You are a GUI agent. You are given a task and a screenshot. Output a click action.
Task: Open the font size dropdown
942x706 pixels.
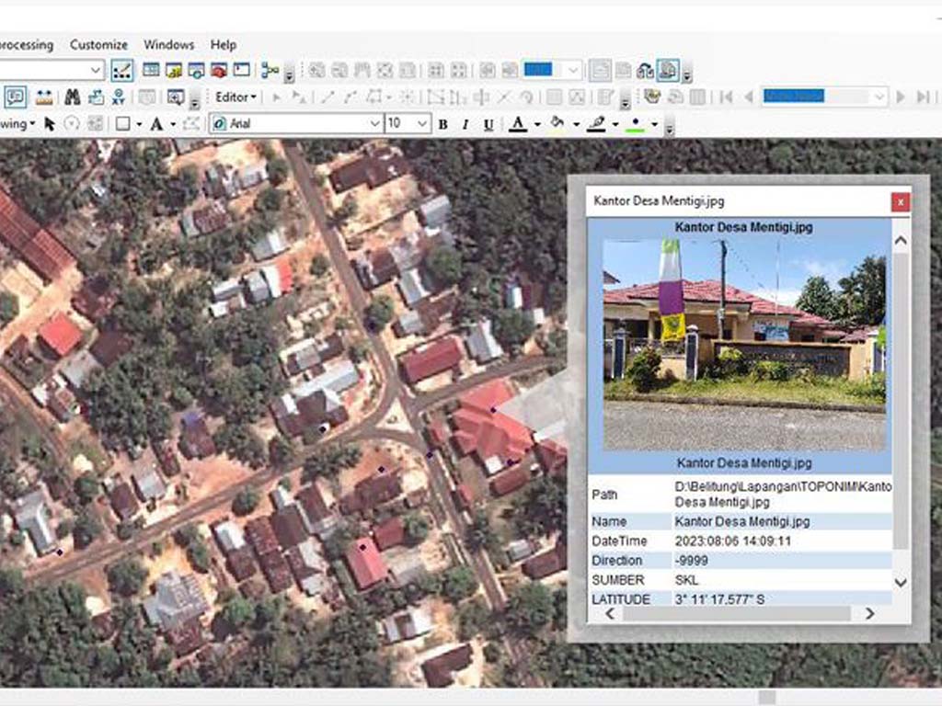pos(422,124)
